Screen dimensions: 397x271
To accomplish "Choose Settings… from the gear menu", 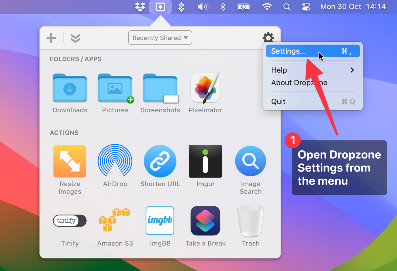I will click(x=313, y=51).
